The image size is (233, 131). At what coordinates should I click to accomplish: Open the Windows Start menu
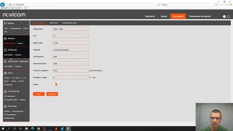point(3,128)
